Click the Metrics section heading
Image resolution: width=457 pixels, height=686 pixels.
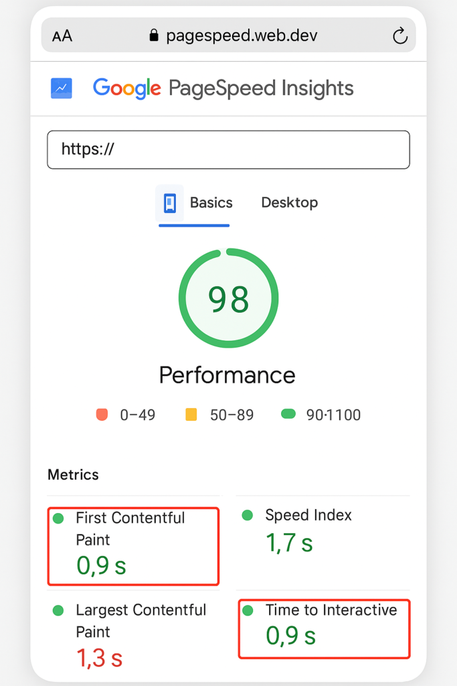point(73,475)
